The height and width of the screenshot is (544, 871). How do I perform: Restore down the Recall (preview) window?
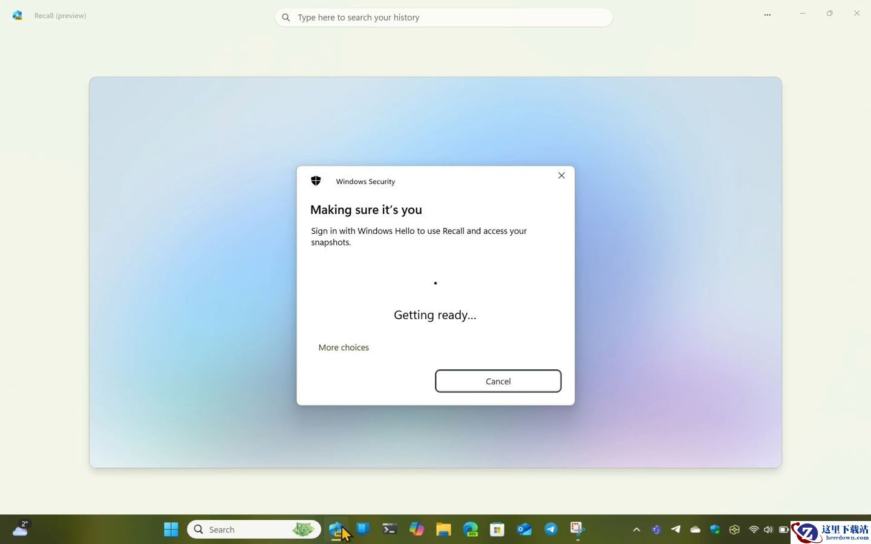[829, 13]
